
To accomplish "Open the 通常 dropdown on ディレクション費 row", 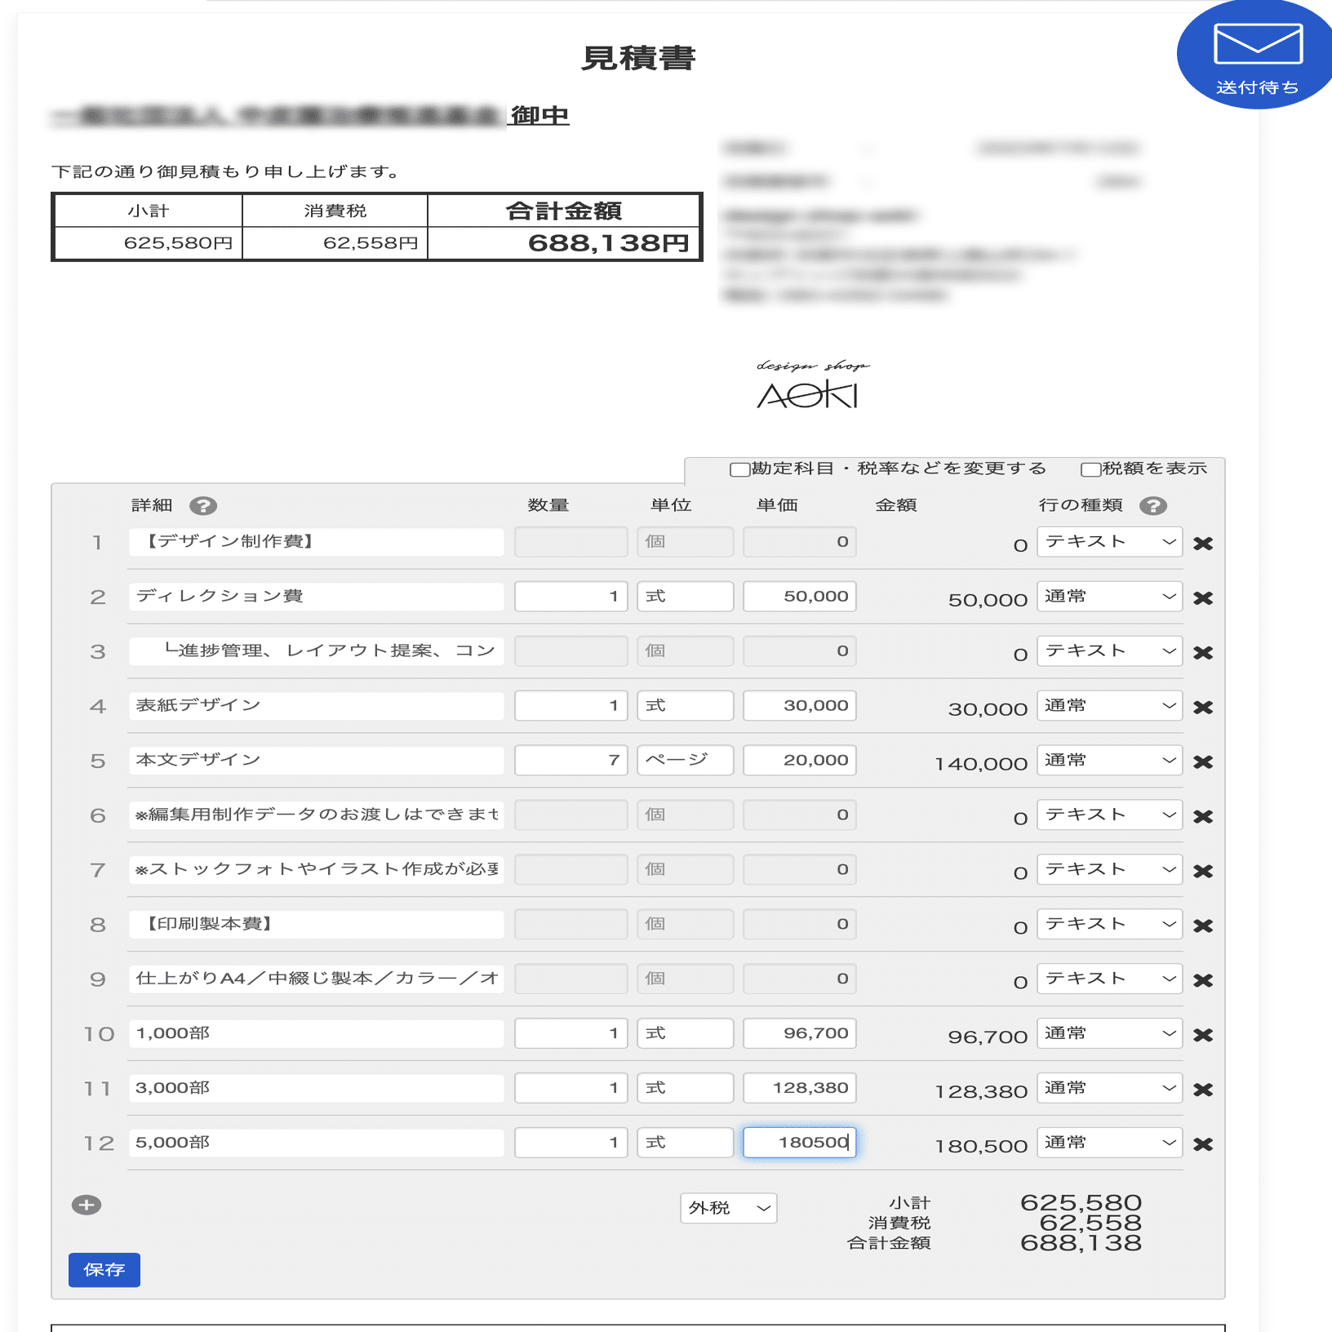I will coord(1108,597).
